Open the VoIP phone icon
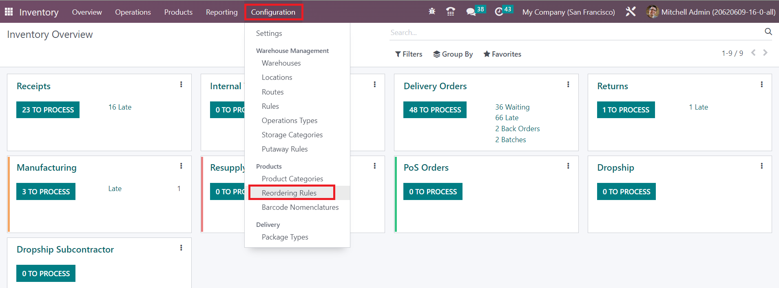Image resolution: width=779 pixels, height=288 pixels. pos(451,12)
